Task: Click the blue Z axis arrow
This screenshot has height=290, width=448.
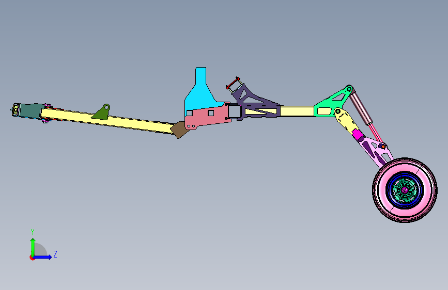Action: (43, 257)
